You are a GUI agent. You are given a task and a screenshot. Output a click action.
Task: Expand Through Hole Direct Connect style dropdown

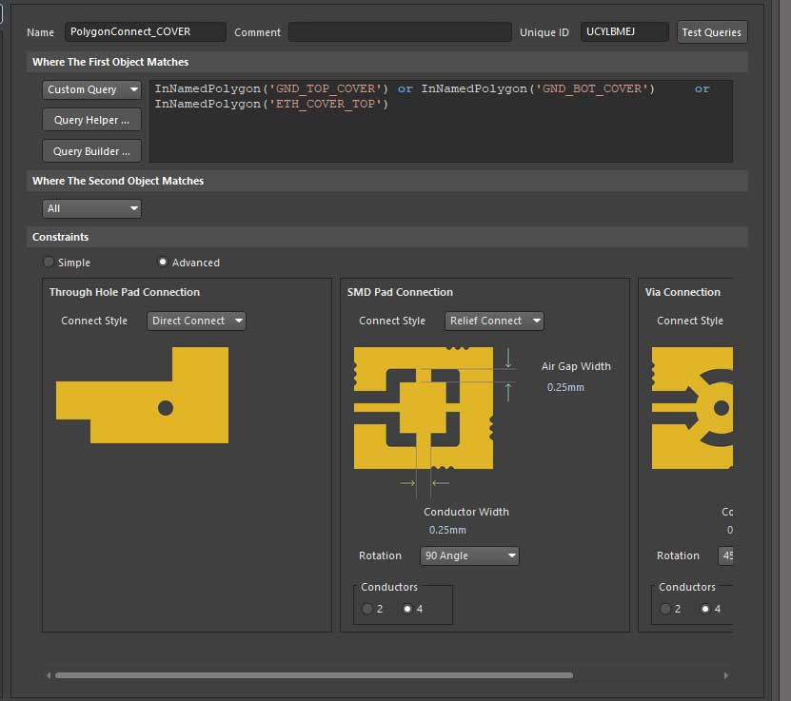(197, 321)
